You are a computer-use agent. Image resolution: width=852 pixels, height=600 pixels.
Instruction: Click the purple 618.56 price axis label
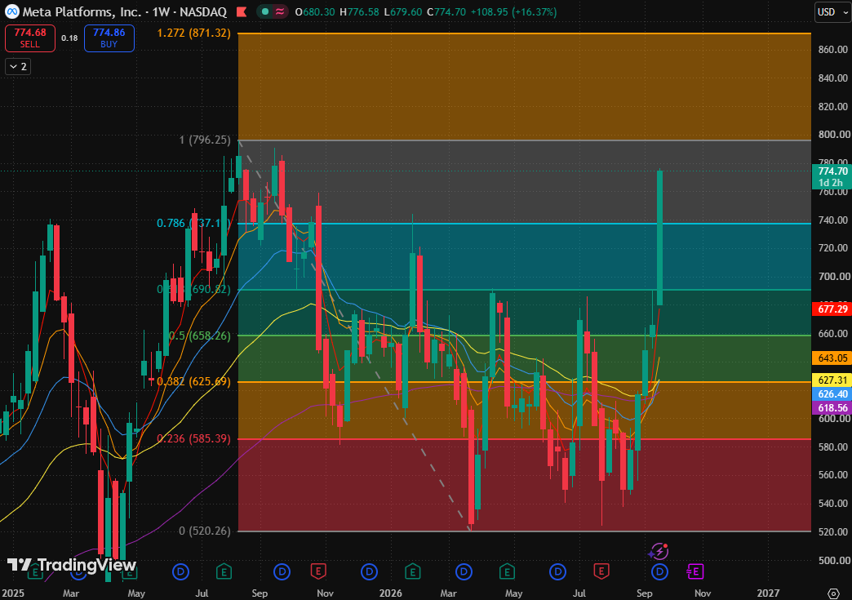832,408
